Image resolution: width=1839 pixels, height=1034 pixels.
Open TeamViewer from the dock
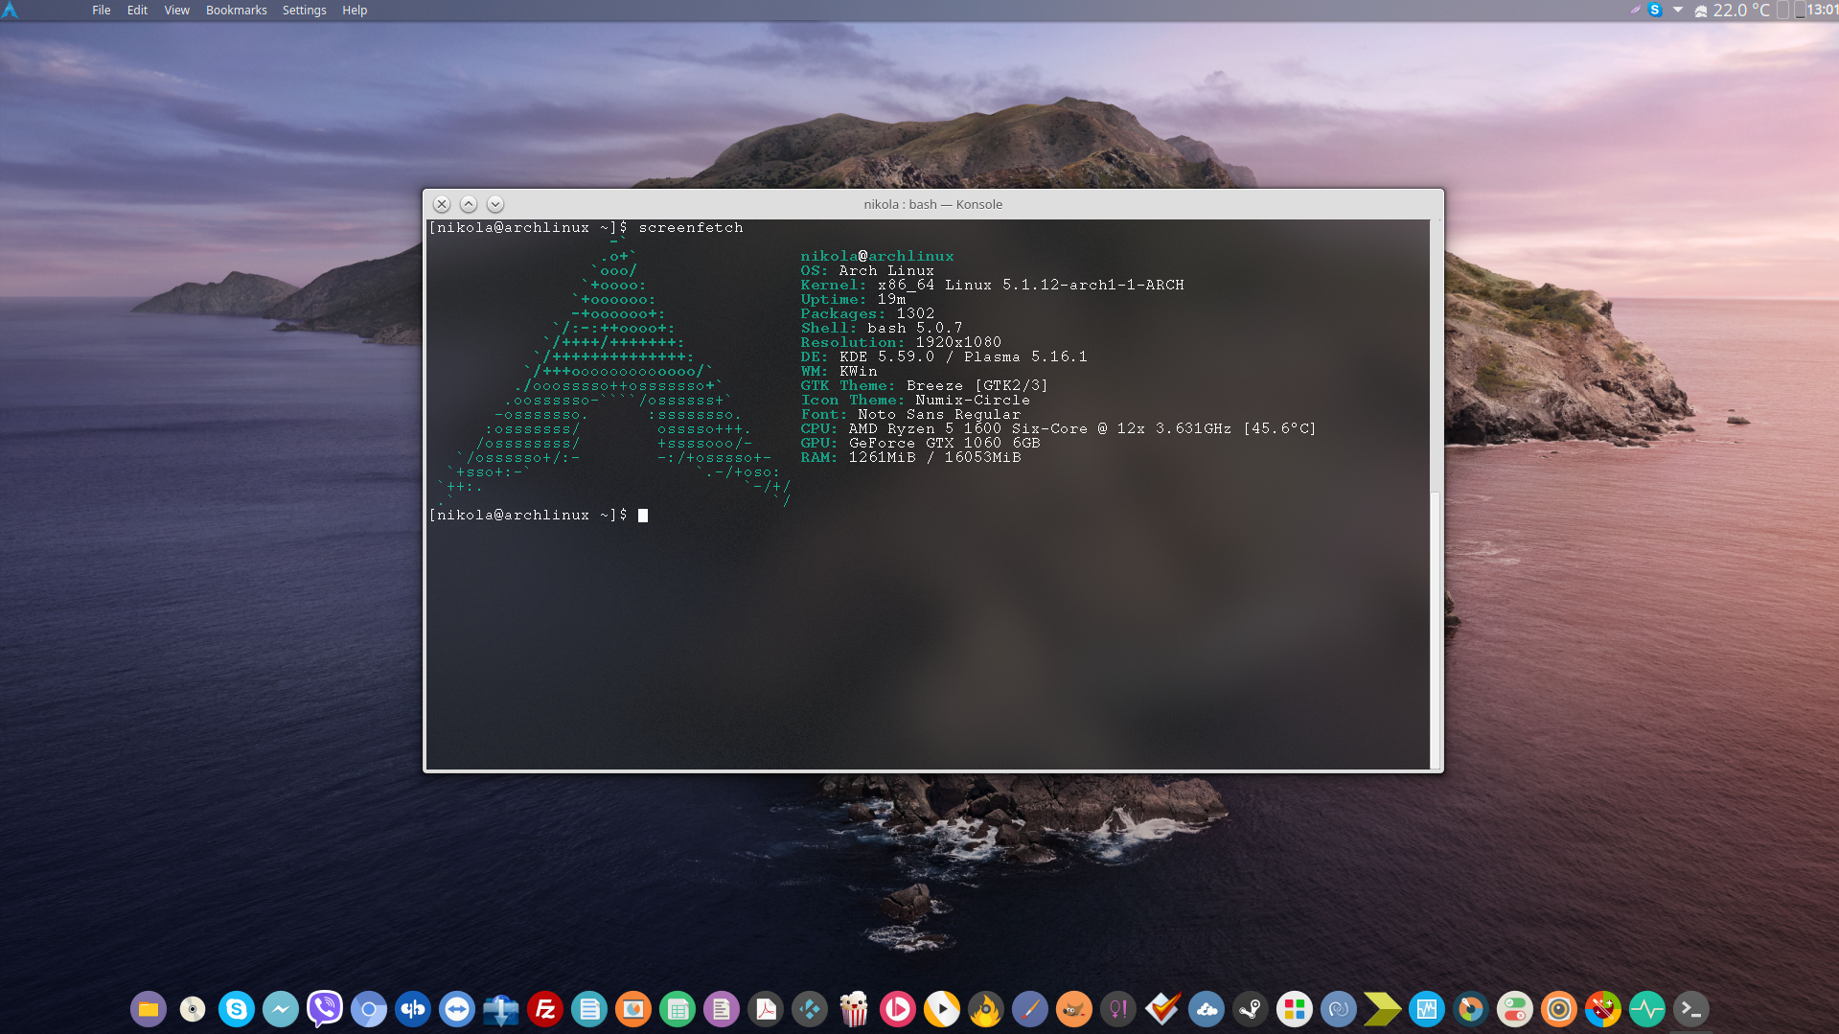click(457, 1008)
